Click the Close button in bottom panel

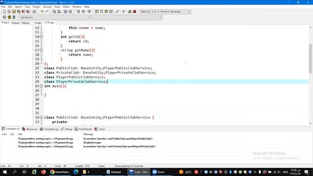(100, 129)
